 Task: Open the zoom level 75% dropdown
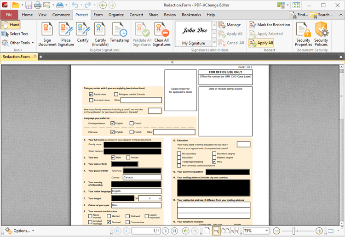267,231
